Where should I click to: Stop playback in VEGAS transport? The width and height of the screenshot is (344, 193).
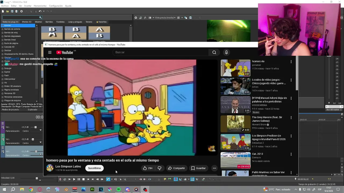click(x=84, y=179)
